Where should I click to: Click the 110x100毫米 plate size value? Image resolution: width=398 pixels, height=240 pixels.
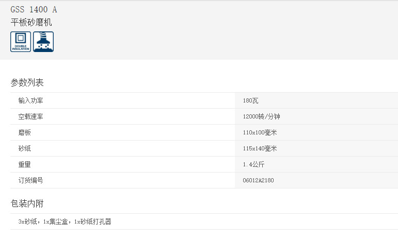[x=260, y=133]
